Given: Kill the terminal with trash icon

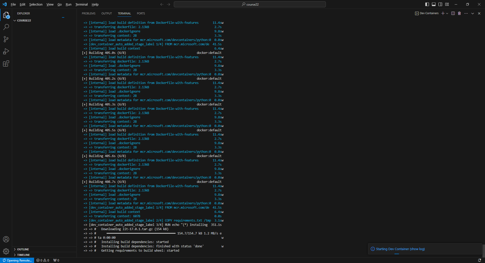Looking at the screenshot, I should tap(459, 13).
